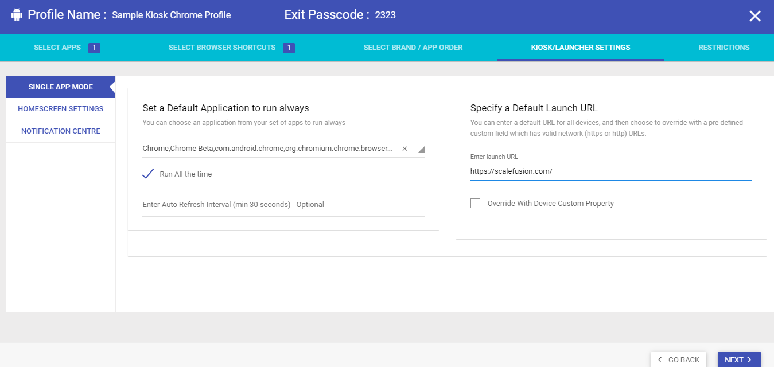Go to Select Brand / App Order tab
Screen dimensions: 774x367
click(413, 48)
